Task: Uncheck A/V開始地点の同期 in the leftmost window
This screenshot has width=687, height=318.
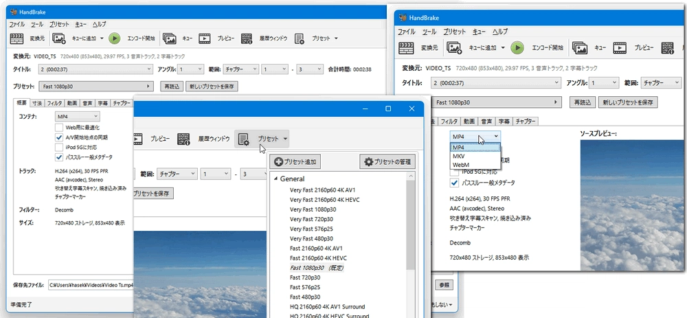Action: pos(59,137)
